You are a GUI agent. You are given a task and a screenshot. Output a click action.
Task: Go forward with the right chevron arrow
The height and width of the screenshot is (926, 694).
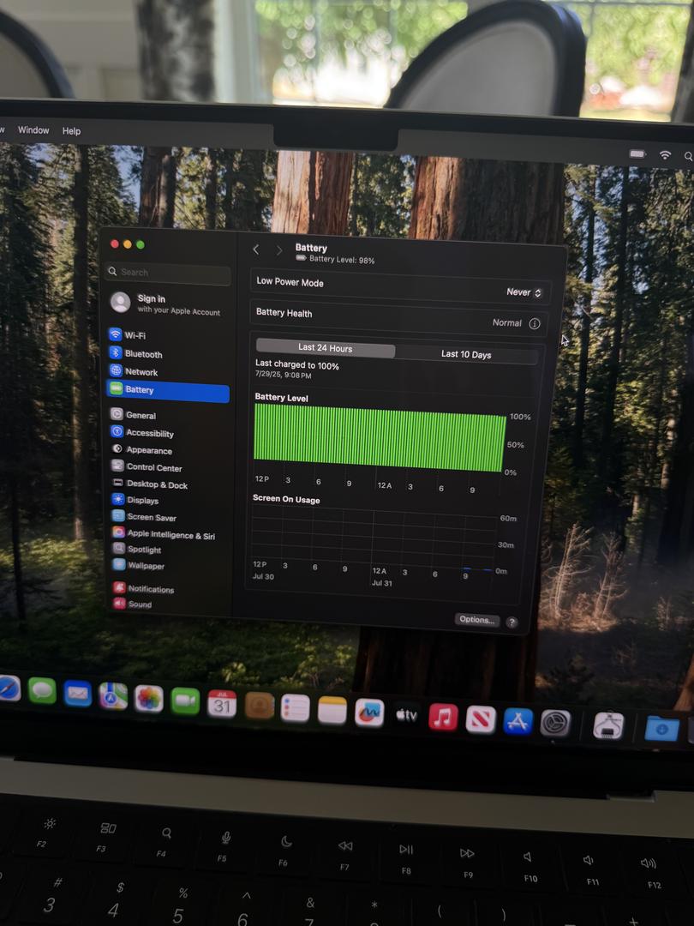click(279, 250)
